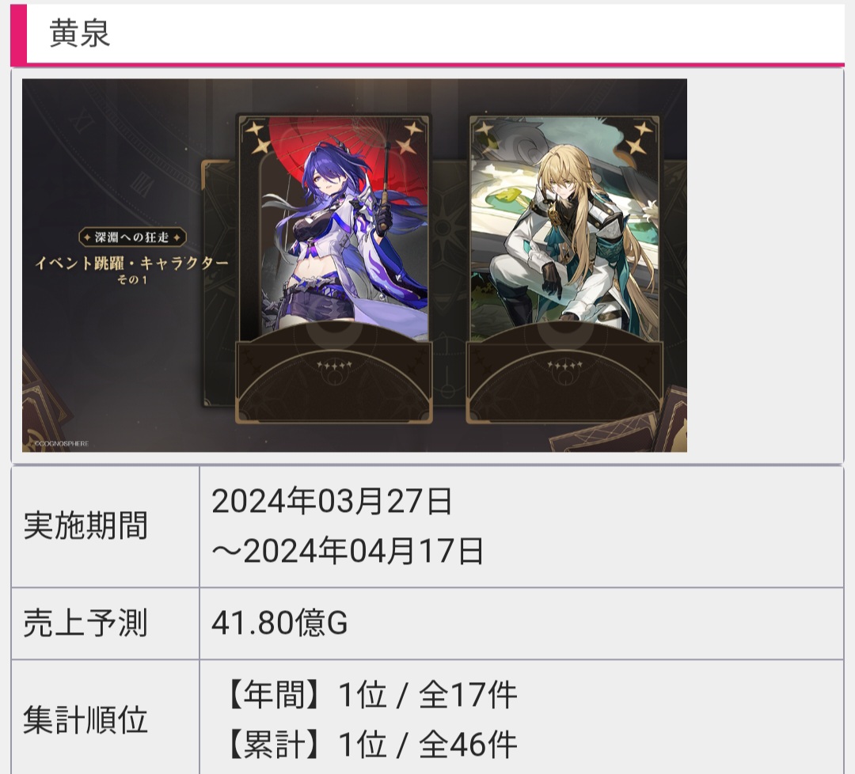Click the four-star emblem below Aventurine's card
The width and height of the screenshot is (855, 774).
point(565,365)
